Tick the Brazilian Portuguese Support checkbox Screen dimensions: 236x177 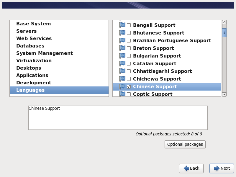[129, 40]
